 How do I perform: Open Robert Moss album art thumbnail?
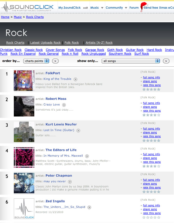[24, 106]
